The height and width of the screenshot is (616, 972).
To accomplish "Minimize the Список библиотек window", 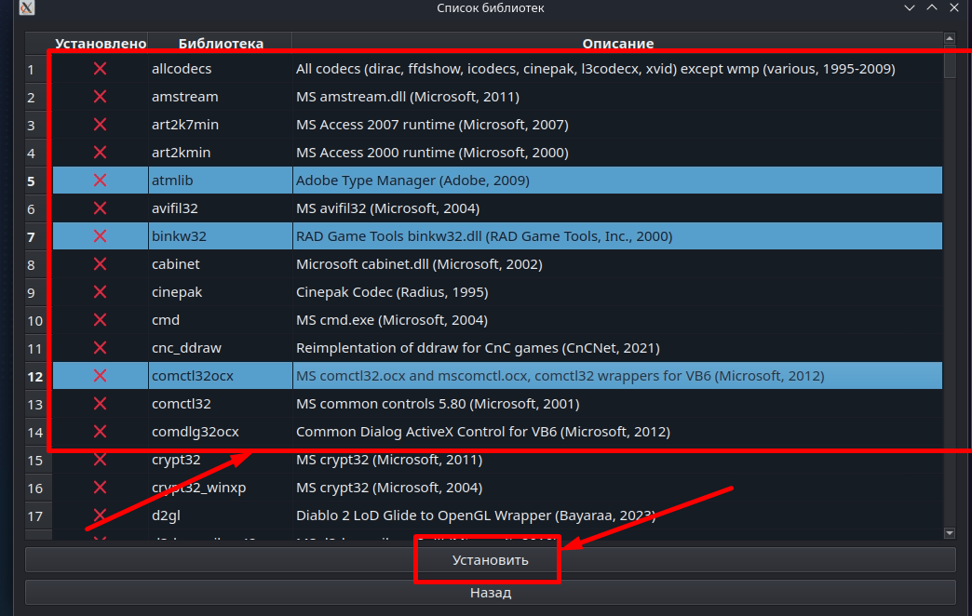I will pyautogui.click(x=910, y=7).
